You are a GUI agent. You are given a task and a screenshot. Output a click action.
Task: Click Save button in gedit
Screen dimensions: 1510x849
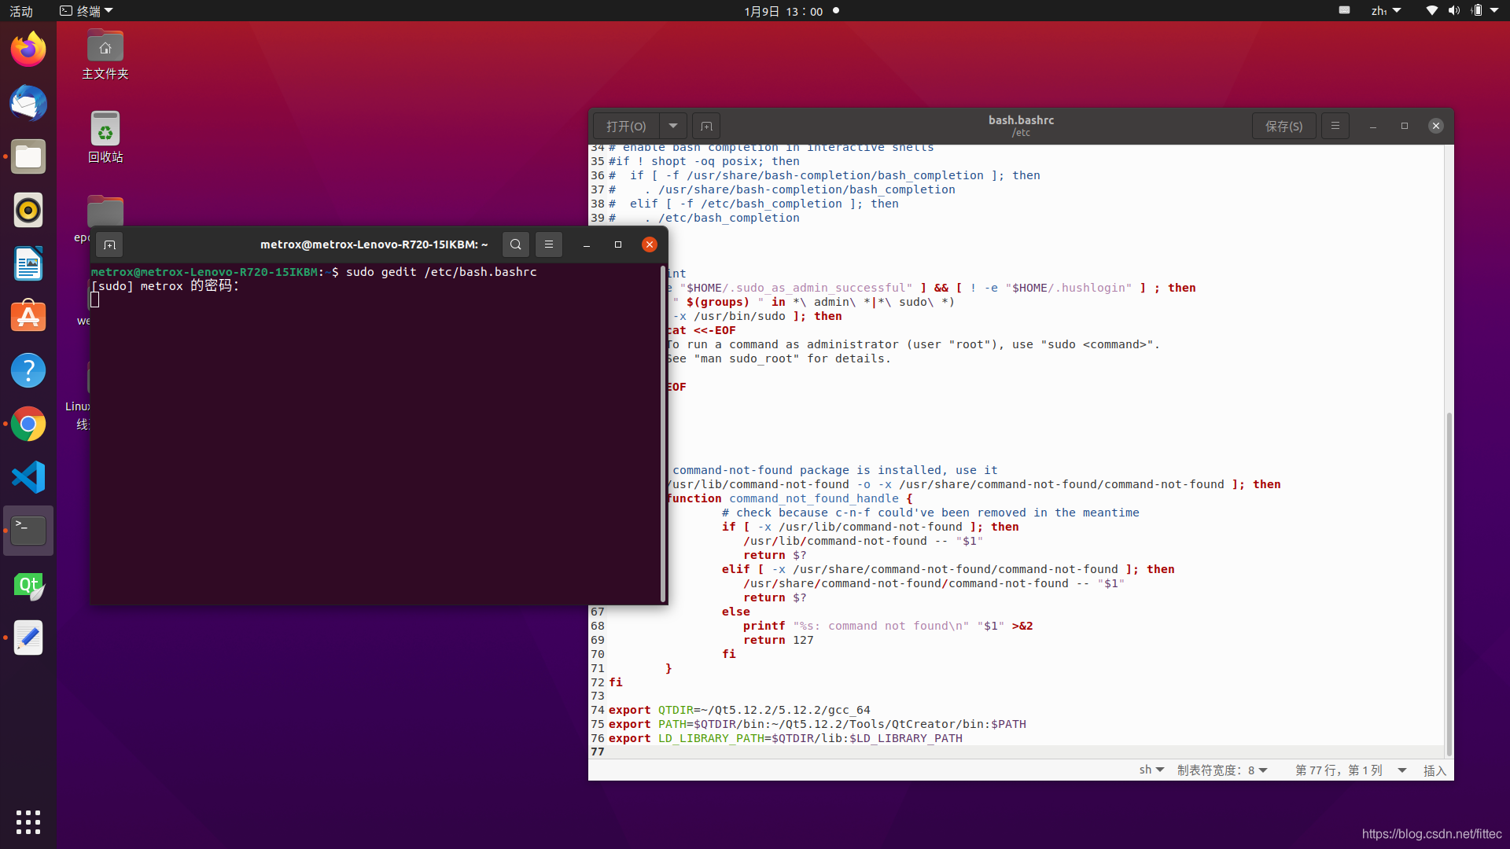1283,126
